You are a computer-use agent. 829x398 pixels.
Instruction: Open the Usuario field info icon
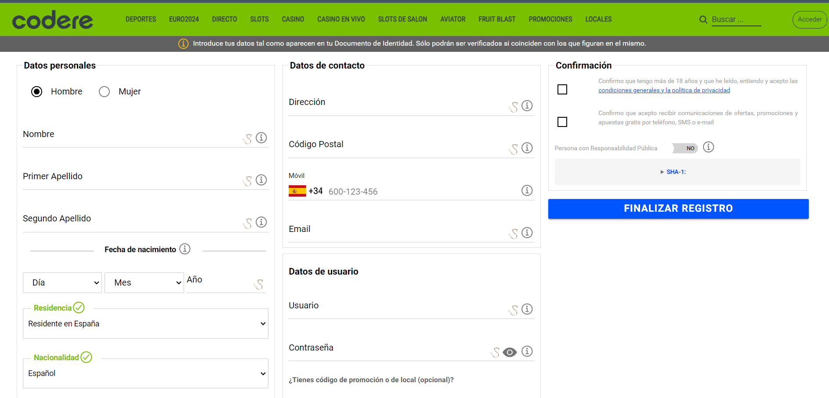click(527, 309)
